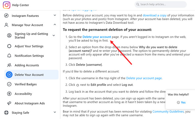This screenshot has height=119, width=195.
Task: Expand the Instagram Features section chevron
Action: click(55, 16)
